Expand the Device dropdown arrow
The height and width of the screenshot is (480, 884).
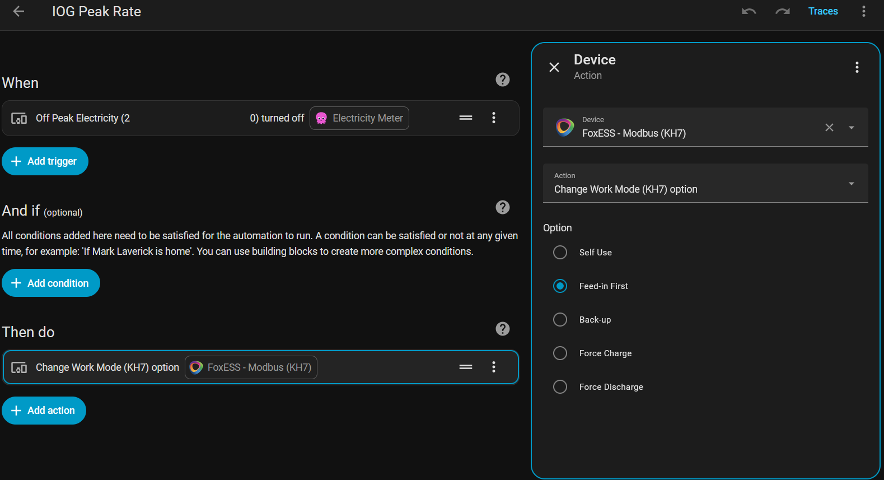[851, 128]
